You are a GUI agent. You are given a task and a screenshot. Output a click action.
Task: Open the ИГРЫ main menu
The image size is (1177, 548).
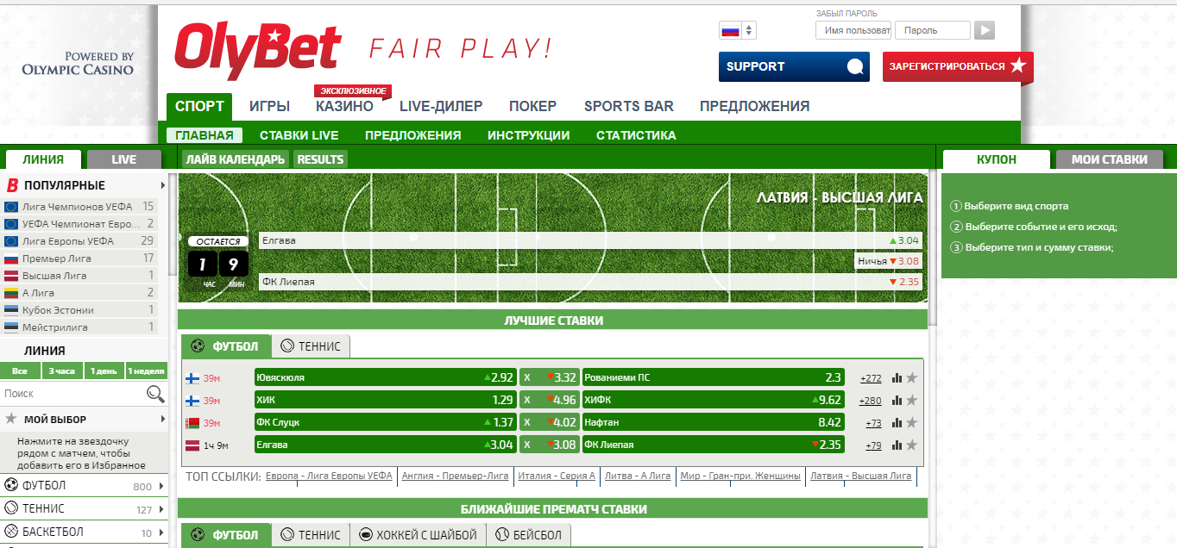(x=269, y=107)
